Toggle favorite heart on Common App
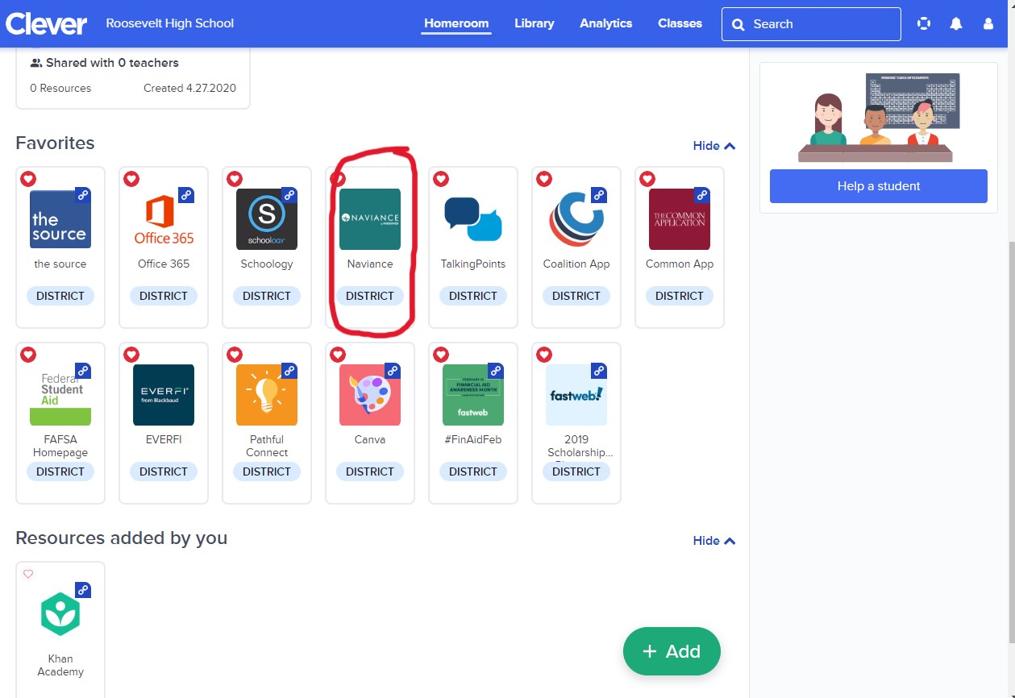The height and width of the screenshot is (698, 1015). pos(647,179)
